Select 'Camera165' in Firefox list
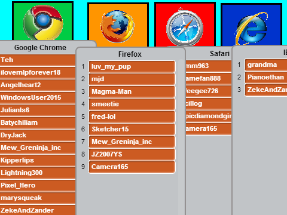 (x=132, y=167)
